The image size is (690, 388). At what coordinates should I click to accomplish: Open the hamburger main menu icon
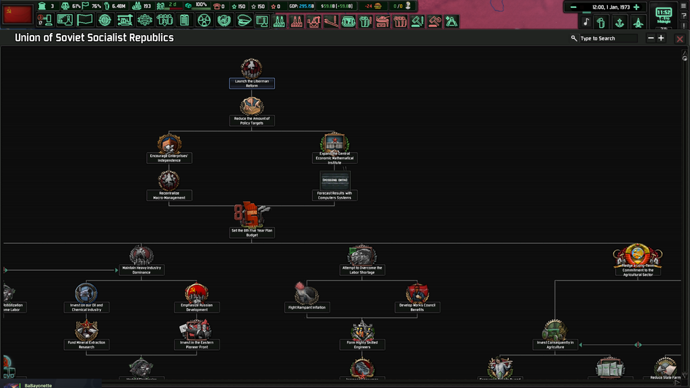[683, 5]
